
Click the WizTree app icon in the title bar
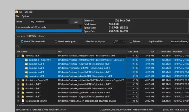click(17, 12)
